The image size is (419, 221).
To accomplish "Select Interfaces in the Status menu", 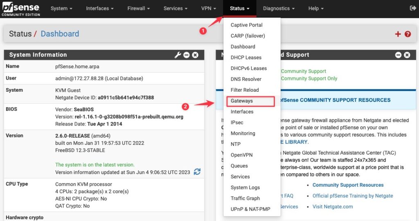I will pyautogui.click(x=252, y=112).
